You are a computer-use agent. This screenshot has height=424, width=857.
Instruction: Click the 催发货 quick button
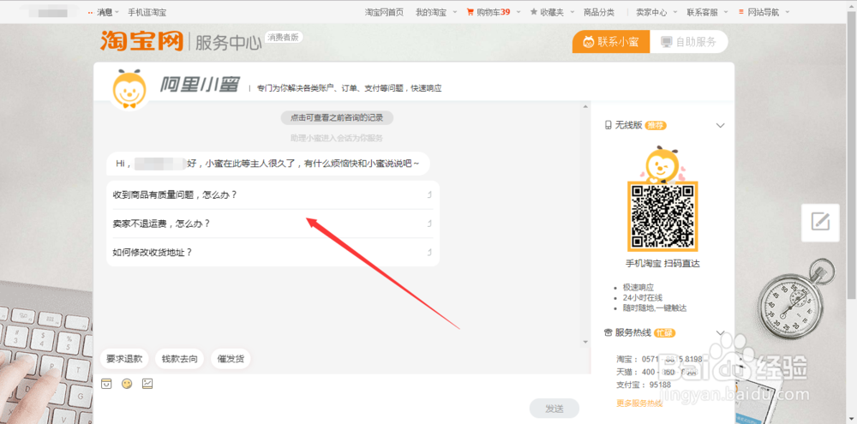[x=231, y=359]
